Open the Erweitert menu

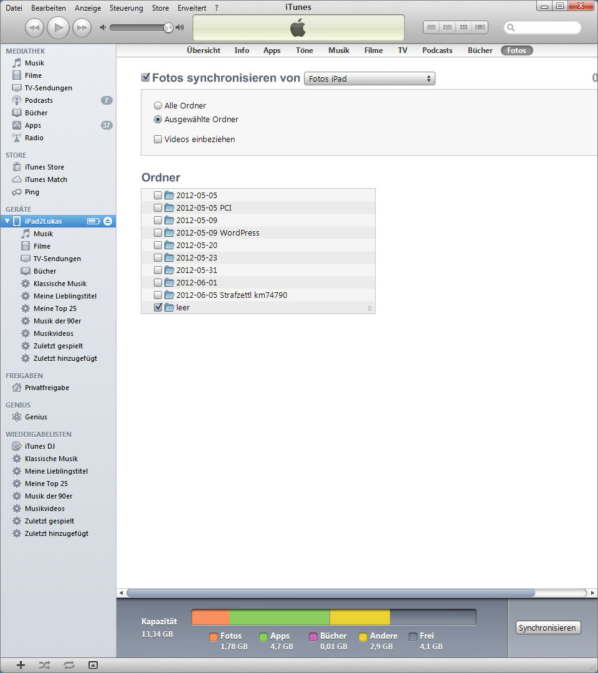(192, 7)
